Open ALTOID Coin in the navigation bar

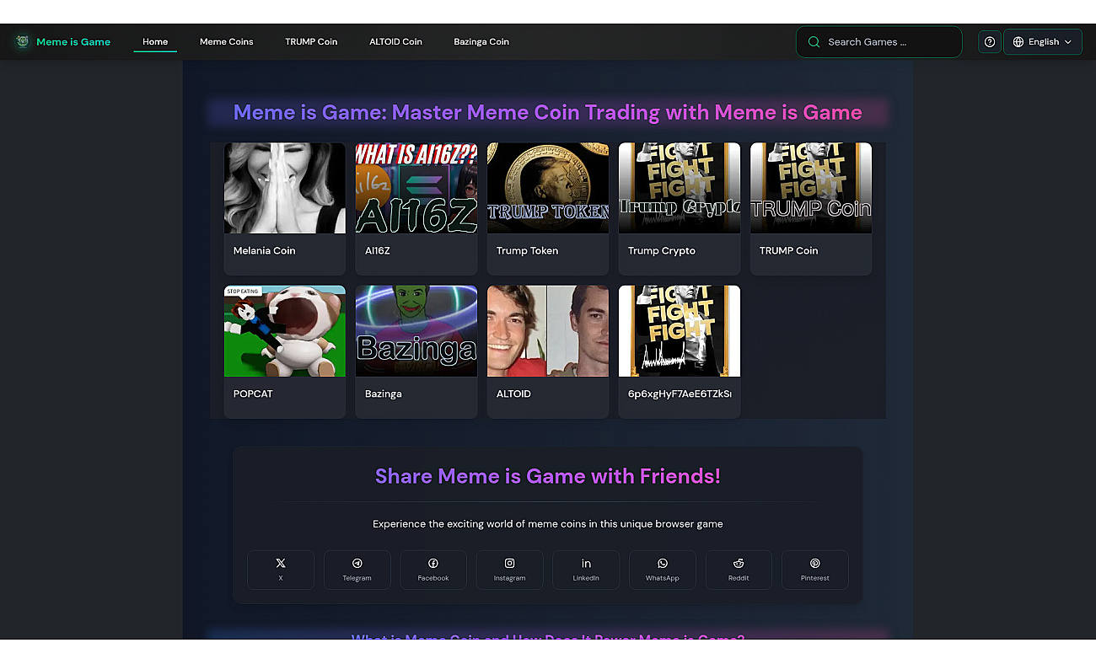coord(395,41)
